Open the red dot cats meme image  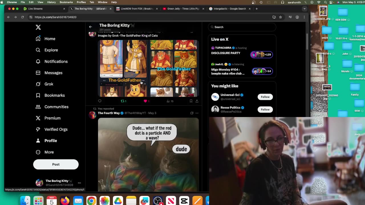(148, 154)
